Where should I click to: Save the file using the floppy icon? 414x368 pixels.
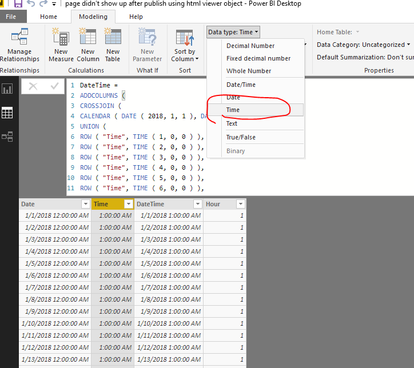click(x=18, y=3)
